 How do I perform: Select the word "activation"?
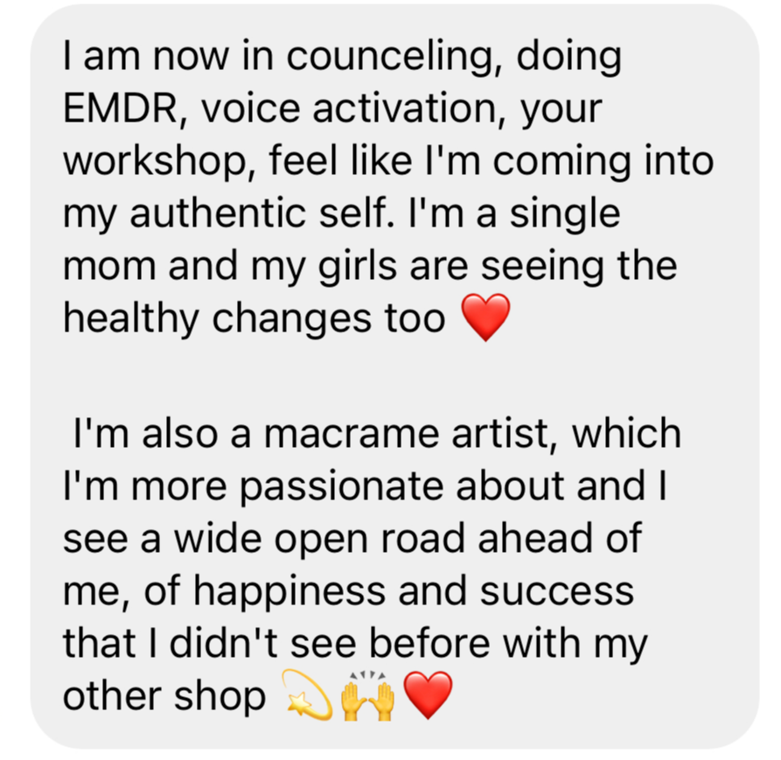click(x=403, y=108)
